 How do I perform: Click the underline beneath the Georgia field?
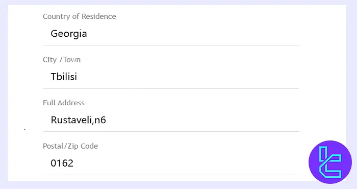tap(171, 45)
